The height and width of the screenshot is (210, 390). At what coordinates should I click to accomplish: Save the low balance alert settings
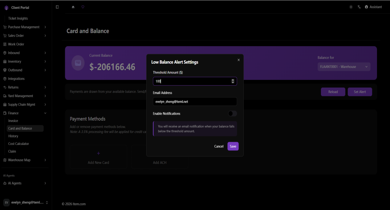pyautogui.click(x=233, y=146)
